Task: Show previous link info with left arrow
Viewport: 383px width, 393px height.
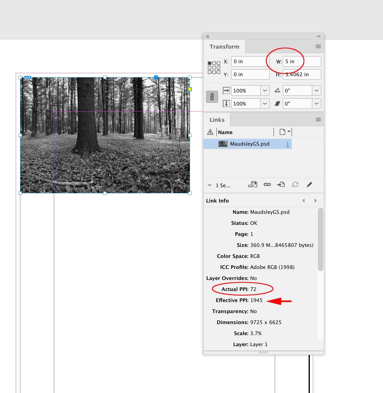Action: coord(304,201)
